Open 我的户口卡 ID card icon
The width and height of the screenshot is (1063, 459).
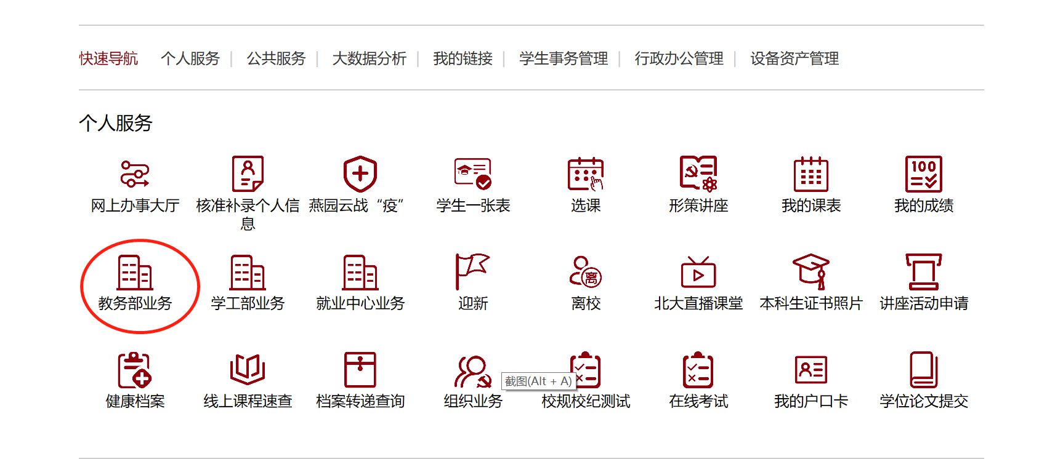point(810,370)
